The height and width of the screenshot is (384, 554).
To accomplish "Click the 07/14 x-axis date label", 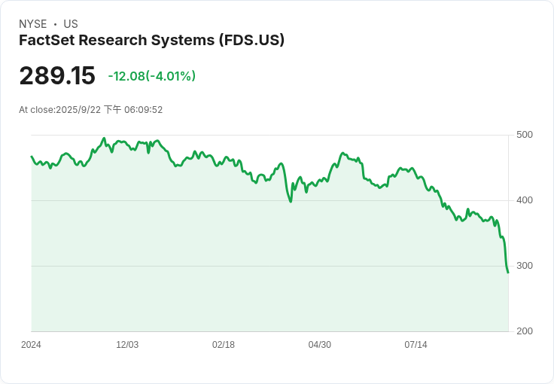I will [x=415, y=345].
